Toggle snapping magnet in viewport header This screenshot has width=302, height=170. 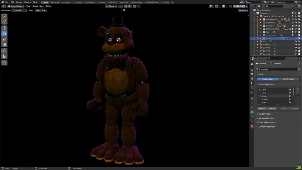(125, 6)
